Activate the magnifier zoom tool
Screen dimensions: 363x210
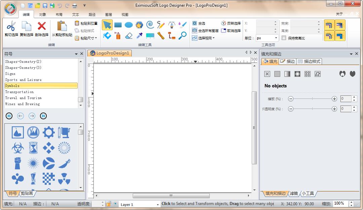pos(183,36)
